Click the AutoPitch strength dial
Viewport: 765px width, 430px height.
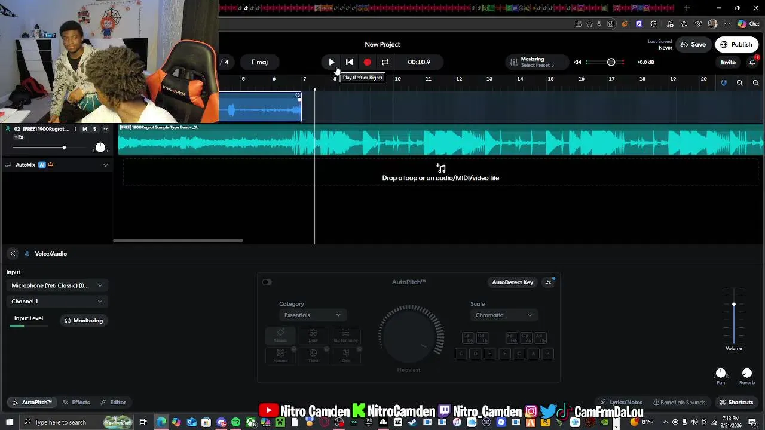point(410,337)
